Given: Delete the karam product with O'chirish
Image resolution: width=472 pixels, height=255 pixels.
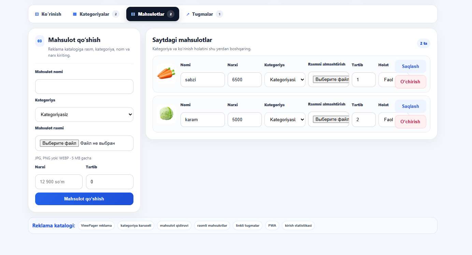Looking at the screenshot, I should coord(411,122).
